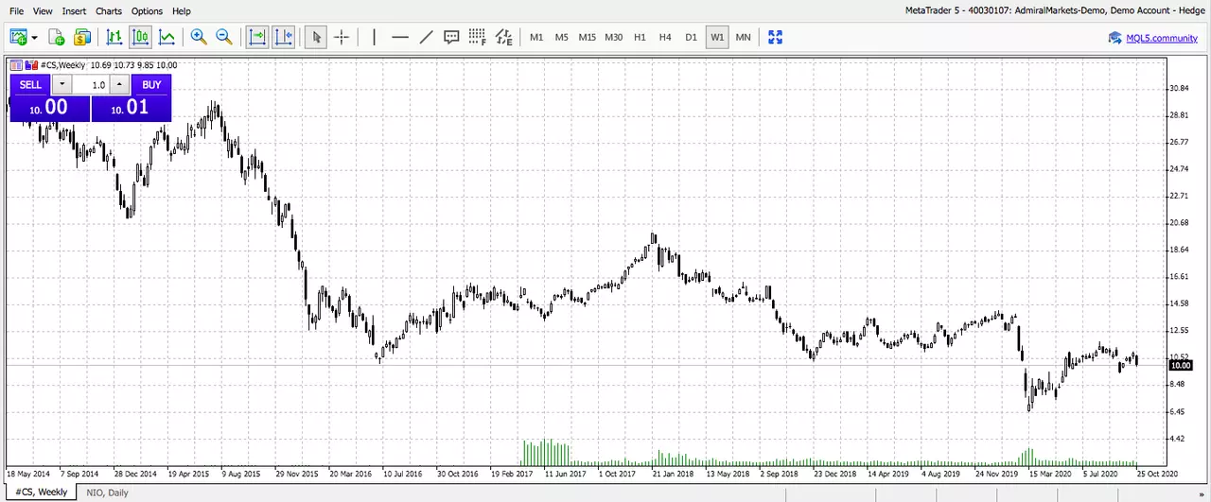
Task: Open the Options menu
Action: pos(147,11)
